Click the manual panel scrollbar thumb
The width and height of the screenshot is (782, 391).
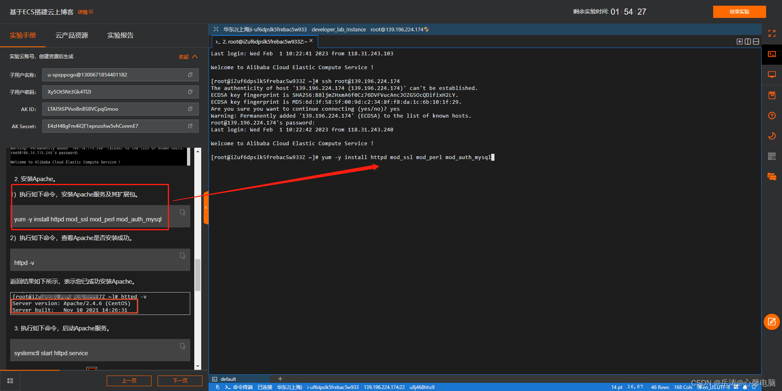198,275
